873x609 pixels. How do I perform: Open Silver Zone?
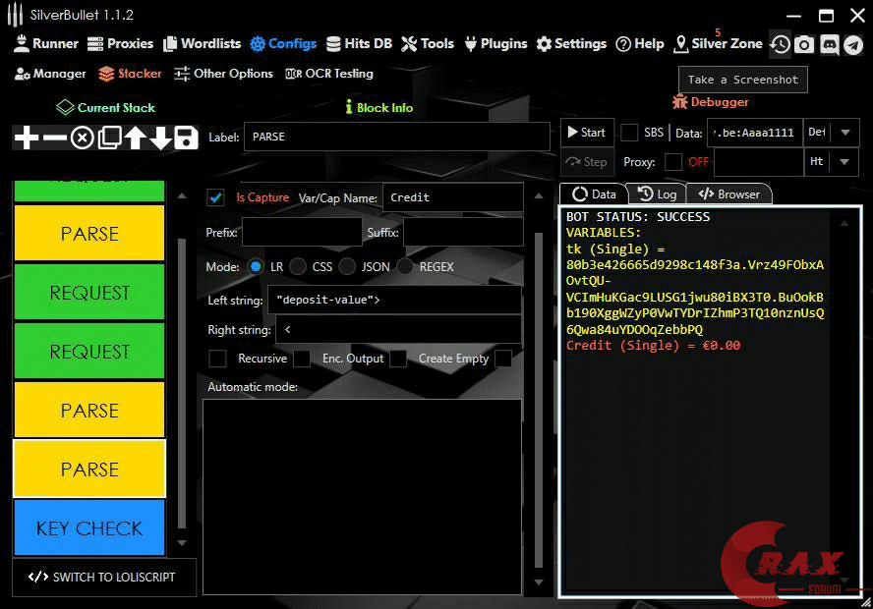719,43
